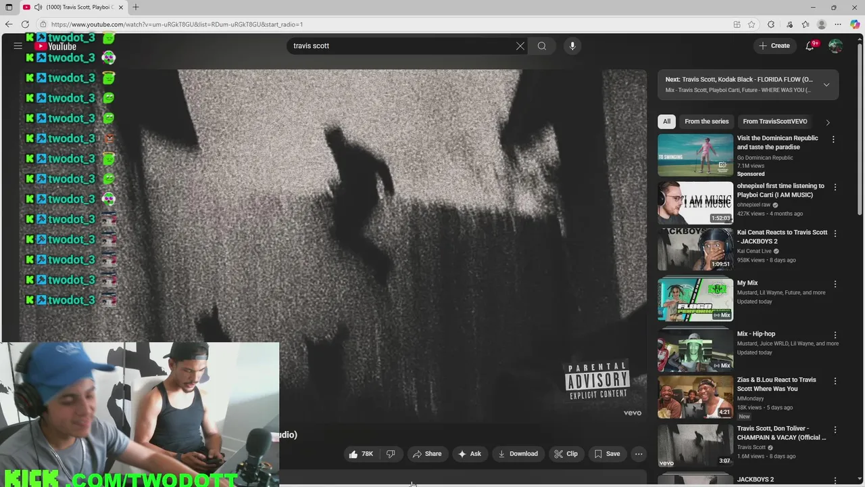Click the browser address bar URL
This screenshot has height=487, width=865.
tap(177, 24)
